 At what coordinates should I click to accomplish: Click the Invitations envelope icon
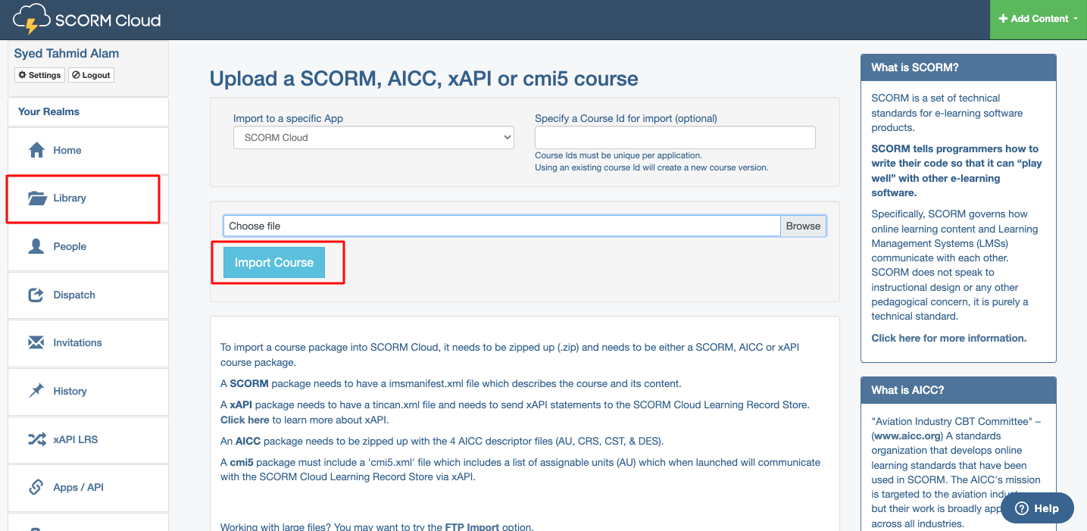36,342
